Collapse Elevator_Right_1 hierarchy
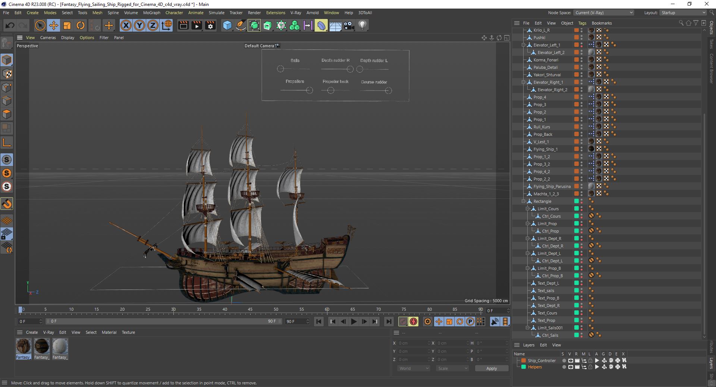The image size is (716, 387). 523,82
